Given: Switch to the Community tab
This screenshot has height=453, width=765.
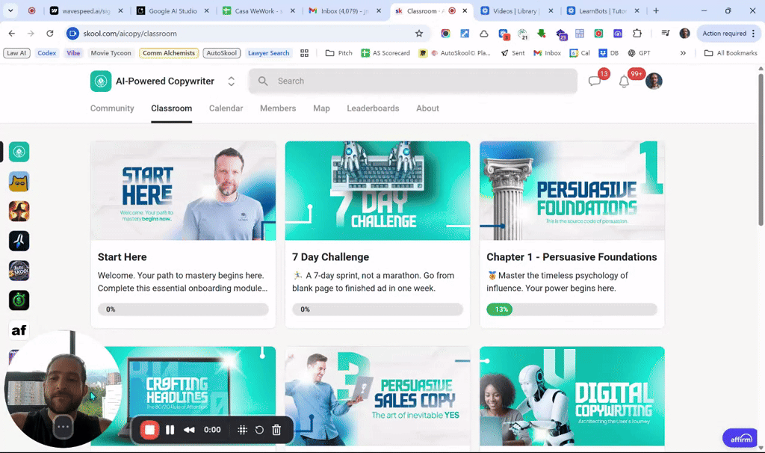Looking at the screenshot, I should tap(112, 108).
